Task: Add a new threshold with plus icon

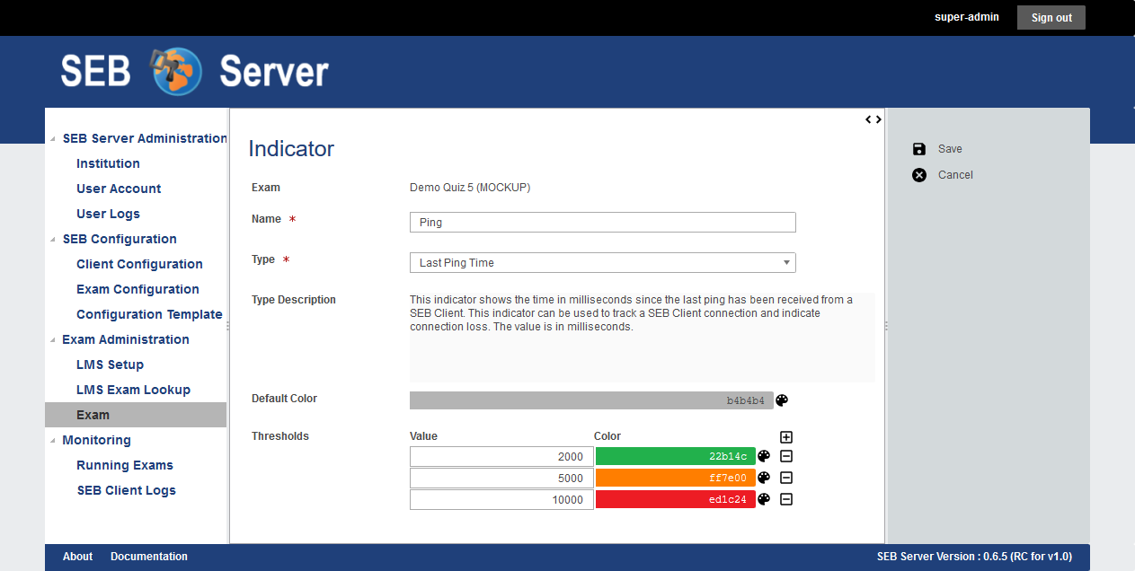Action: 786,437
